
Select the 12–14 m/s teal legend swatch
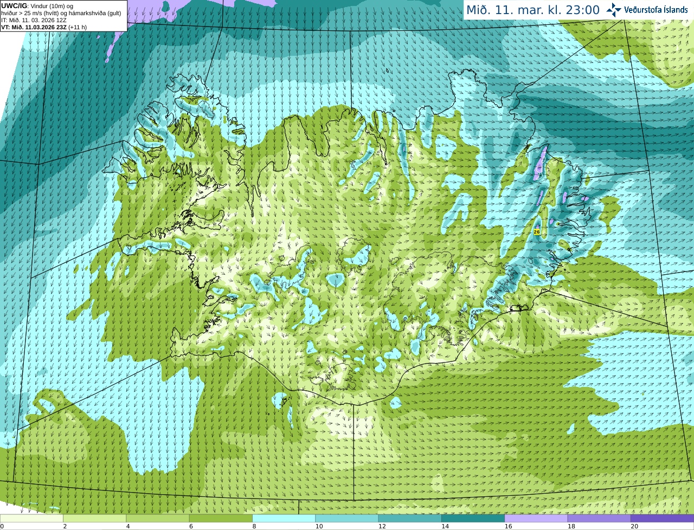click(x=410, y=519)
